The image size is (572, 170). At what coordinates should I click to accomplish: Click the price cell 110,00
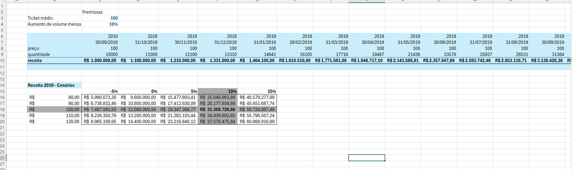pos(54,116)
